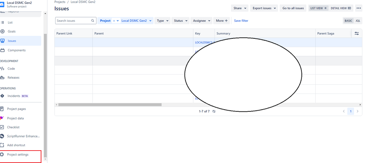This screenshot has width=365, height=163.
Task: Click Local DSMC Gen2 breadcrumb link
Action: pos(83,2)
